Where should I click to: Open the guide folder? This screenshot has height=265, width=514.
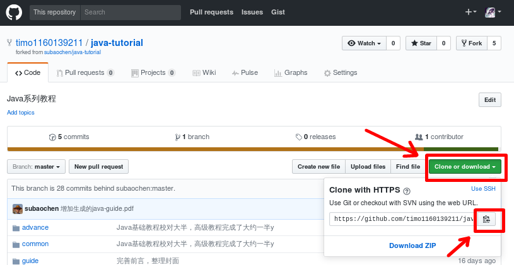click(x=30, y=261)
